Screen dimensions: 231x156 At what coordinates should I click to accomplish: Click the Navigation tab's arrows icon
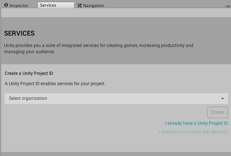point(79,6)
